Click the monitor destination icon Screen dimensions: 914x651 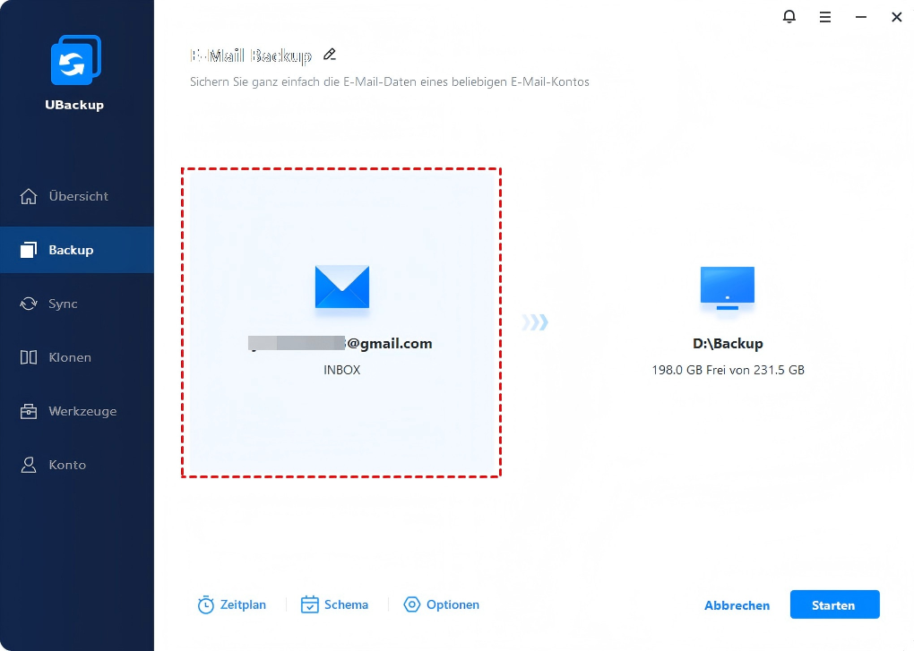727,288
